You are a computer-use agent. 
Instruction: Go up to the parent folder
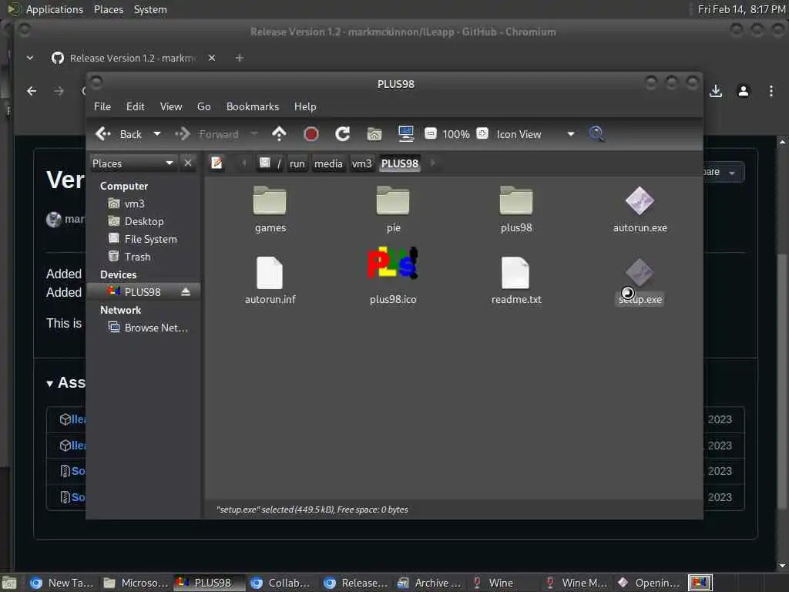pos(279,134)
